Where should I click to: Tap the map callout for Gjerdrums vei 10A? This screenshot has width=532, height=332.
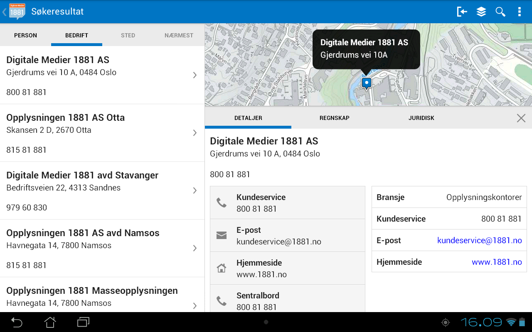[x=366, y=49]
